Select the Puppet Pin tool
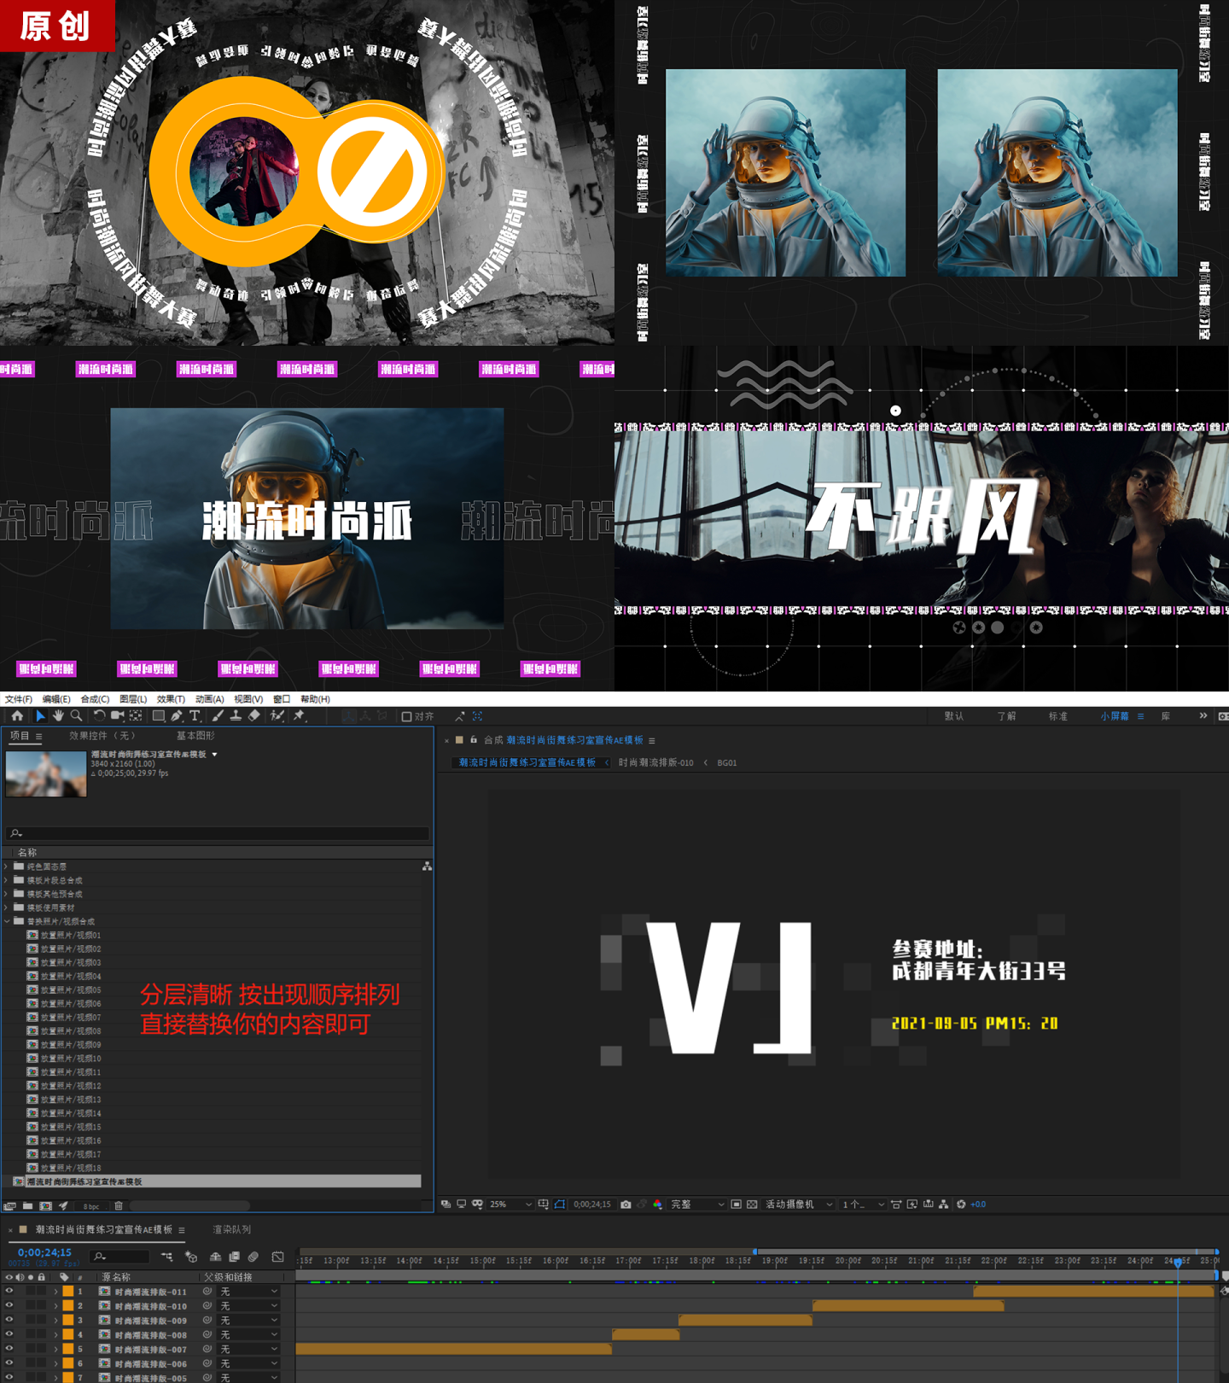 point(299,716)
